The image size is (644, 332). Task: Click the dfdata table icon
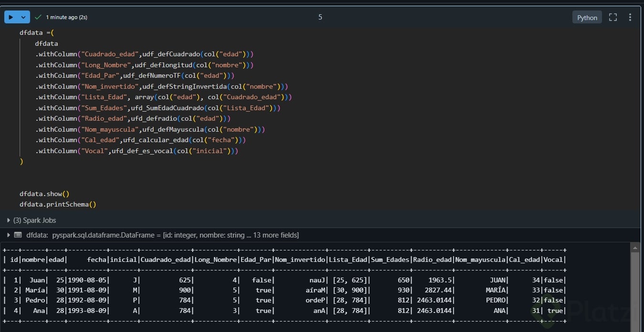18,235
